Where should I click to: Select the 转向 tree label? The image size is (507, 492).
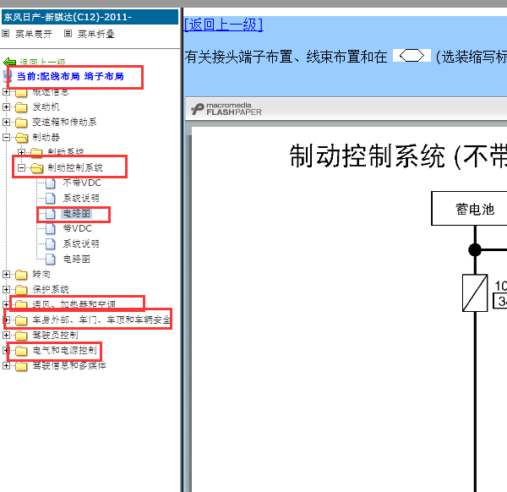(x=41, y=274)
